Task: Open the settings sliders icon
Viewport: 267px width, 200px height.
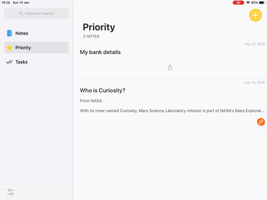Action: coord(11,192)
